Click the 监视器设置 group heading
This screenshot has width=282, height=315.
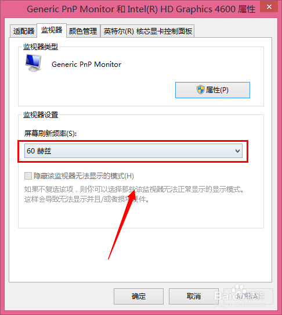click(x=41, y=115)
